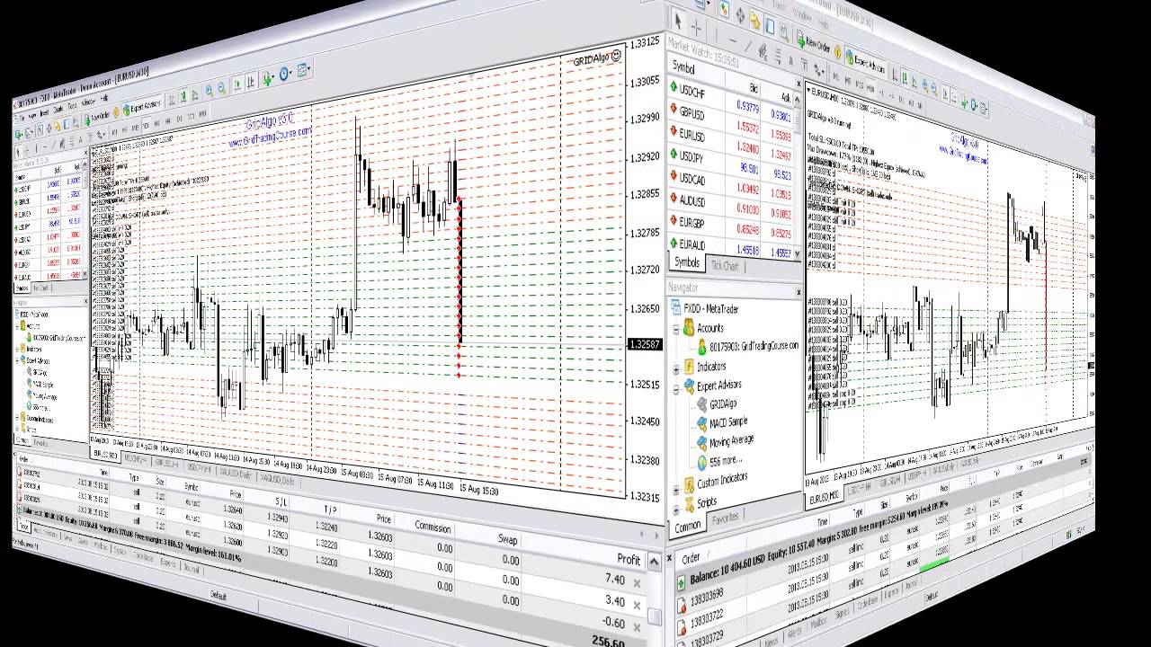Expand Custom Indicators in right Navigator

pyautogui.click(x=676, y=490)
